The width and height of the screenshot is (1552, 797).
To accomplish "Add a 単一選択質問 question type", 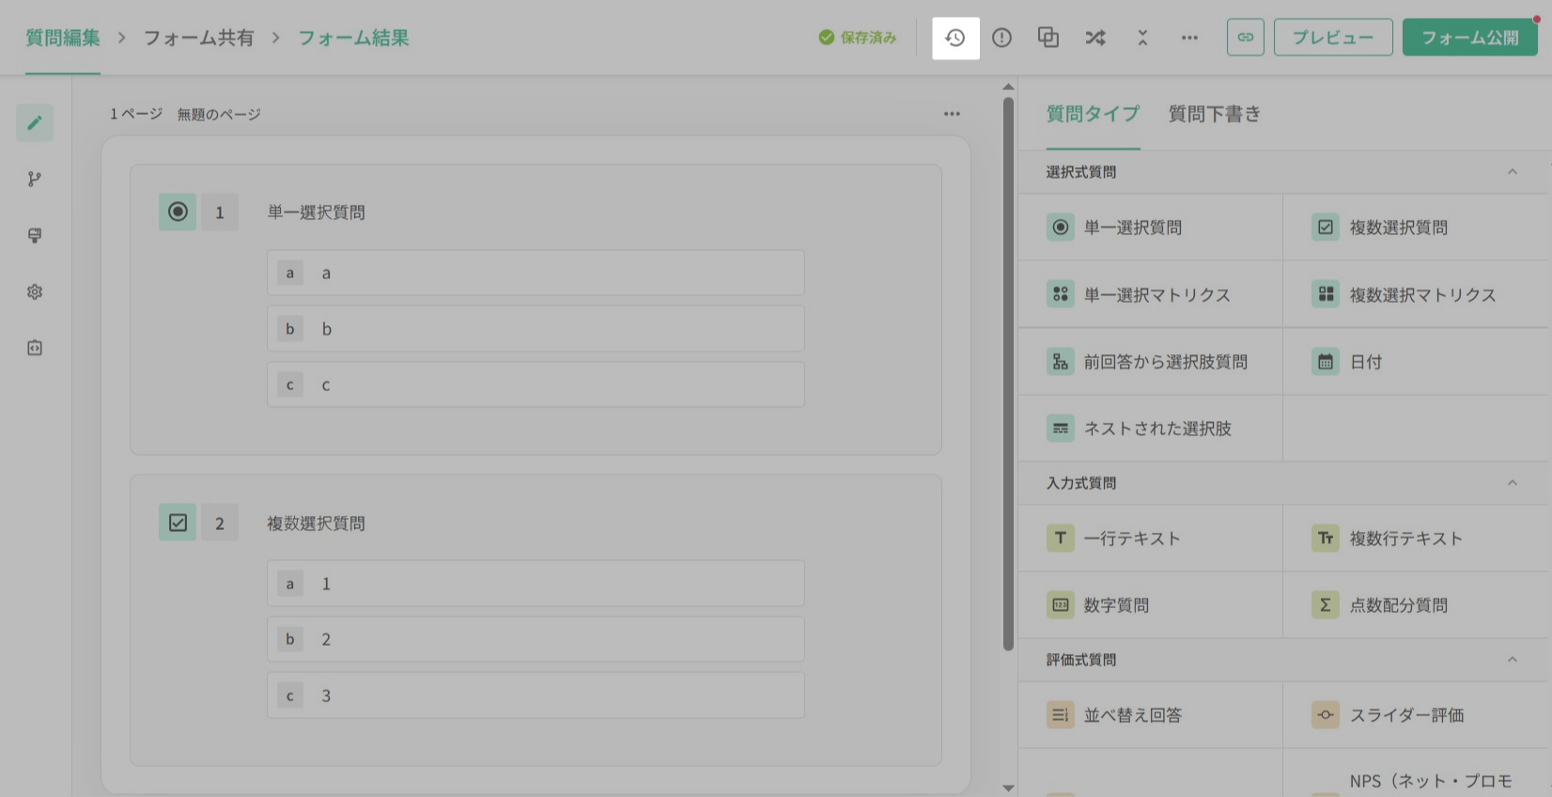I will pyautogui.click(x=1150, y=227).
